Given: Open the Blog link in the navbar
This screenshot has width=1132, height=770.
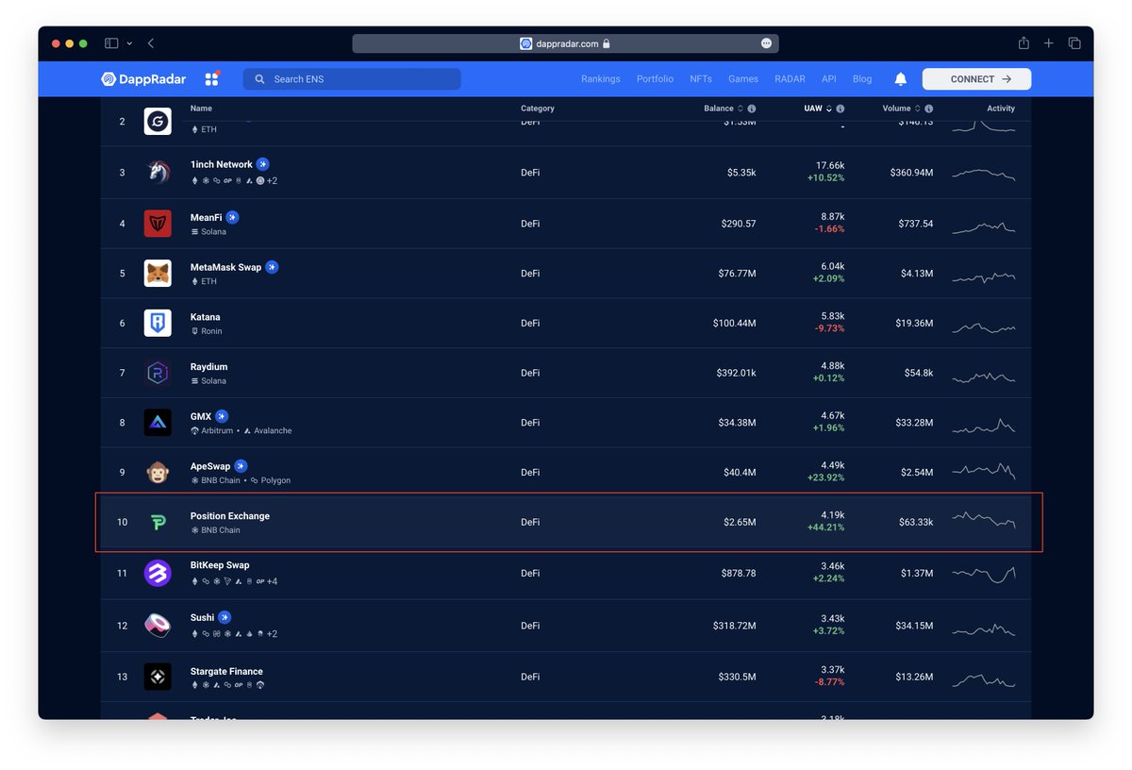Looking at the screenshot, I should coord(861,78).
